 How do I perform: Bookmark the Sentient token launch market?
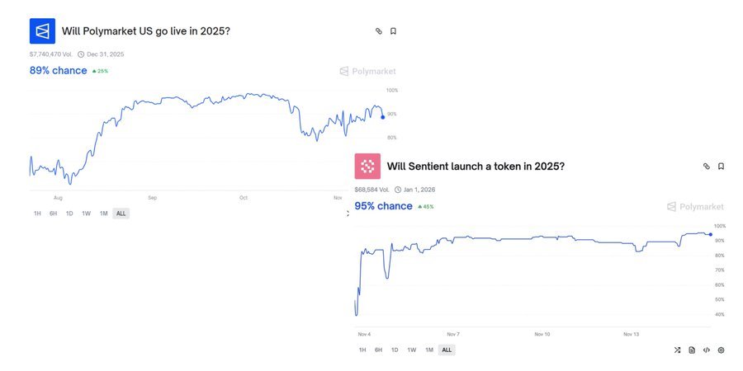(721, 166)
